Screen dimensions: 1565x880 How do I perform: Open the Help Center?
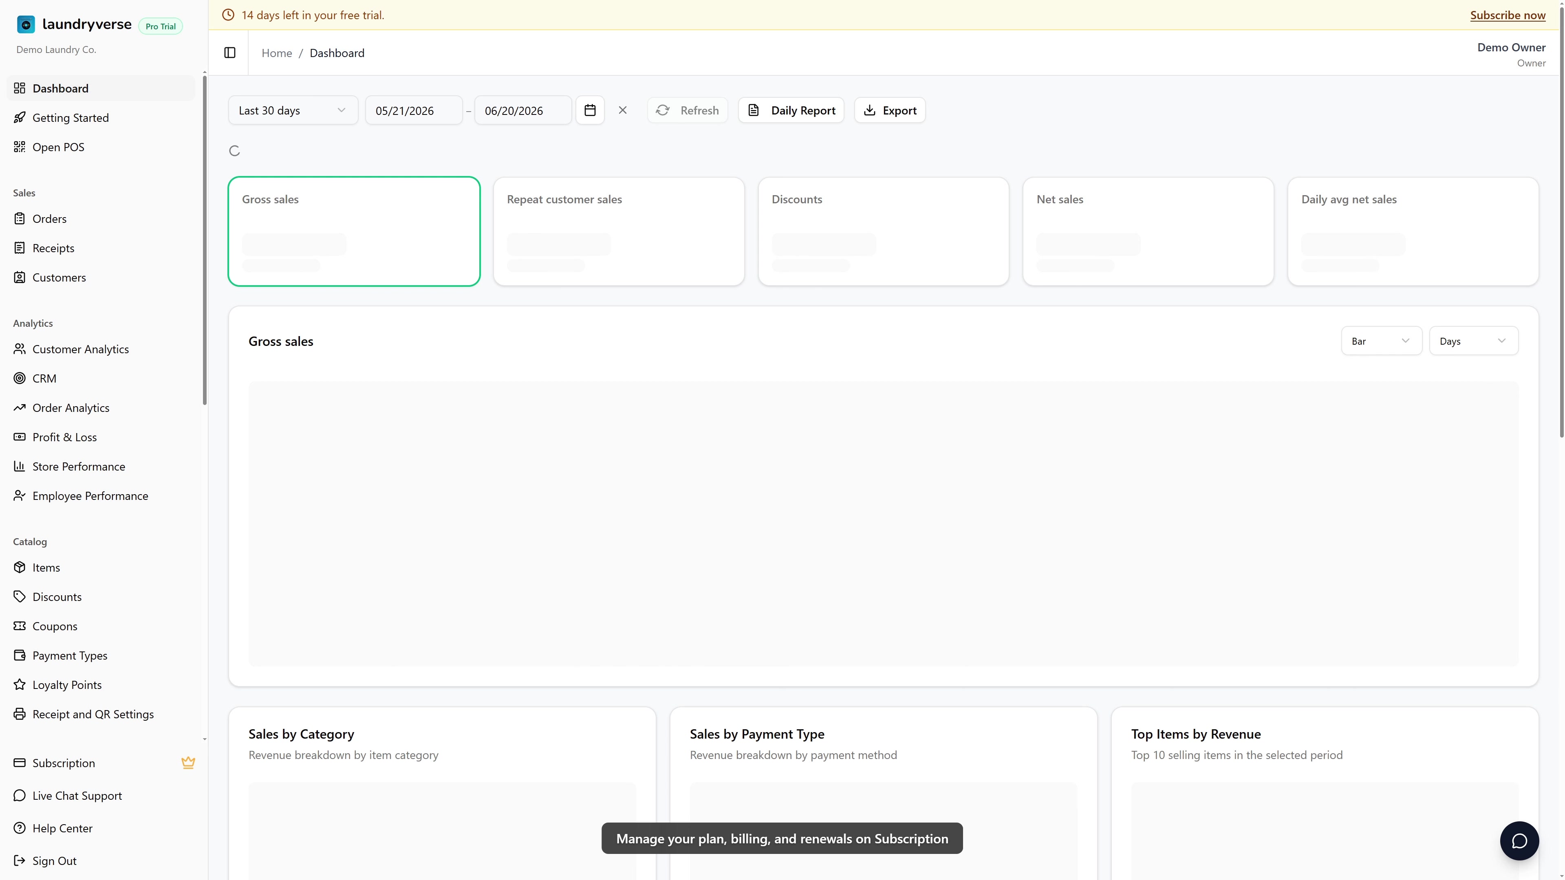click(x=101, y=828)
